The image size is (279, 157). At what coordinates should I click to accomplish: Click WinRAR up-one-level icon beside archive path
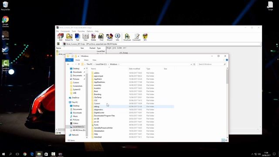[58, 44]
